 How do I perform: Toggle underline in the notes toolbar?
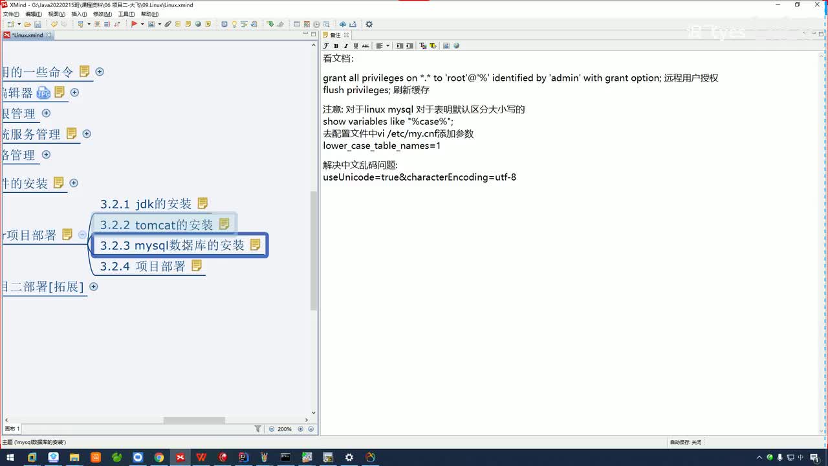pyautogui.click(x=356, y=46)
